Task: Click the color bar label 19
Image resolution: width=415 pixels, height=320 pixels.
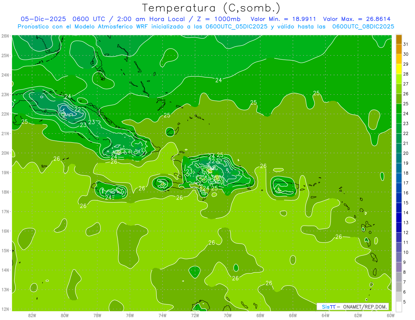Action: pyautogui.click(x=406, y=163)
